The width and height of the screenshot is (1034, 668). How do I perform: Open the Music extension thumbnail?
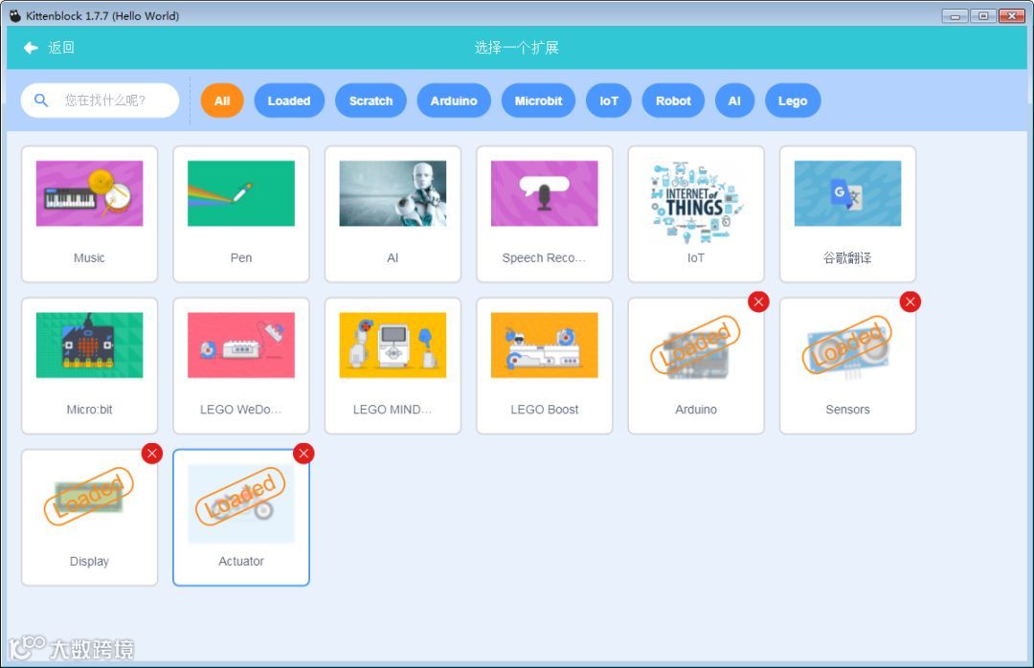(90, 193)
